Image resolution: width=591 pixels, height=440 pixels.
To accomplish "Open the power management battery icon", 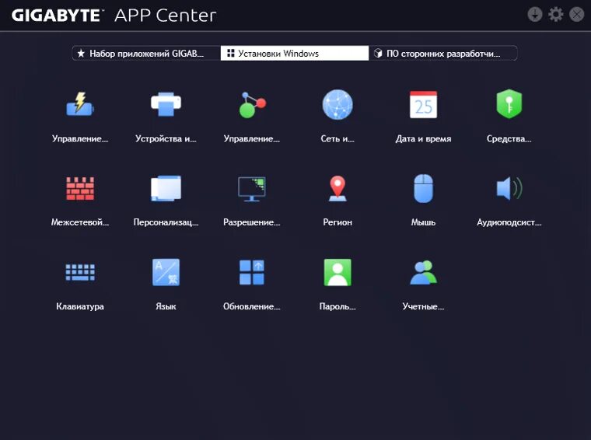I will coord(80,104).
